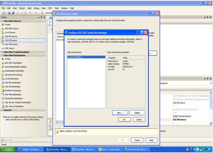213x153 pixels.
Task: Select Excel Destination toolbox item
Action: point(12,78)
